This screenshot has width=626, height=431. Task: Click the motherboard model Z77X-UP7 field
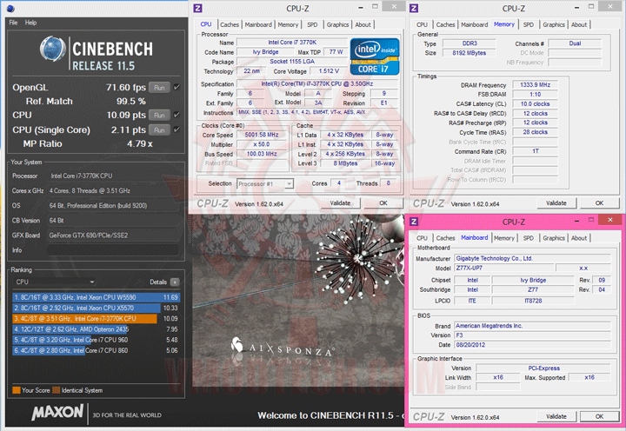(504, 268)
